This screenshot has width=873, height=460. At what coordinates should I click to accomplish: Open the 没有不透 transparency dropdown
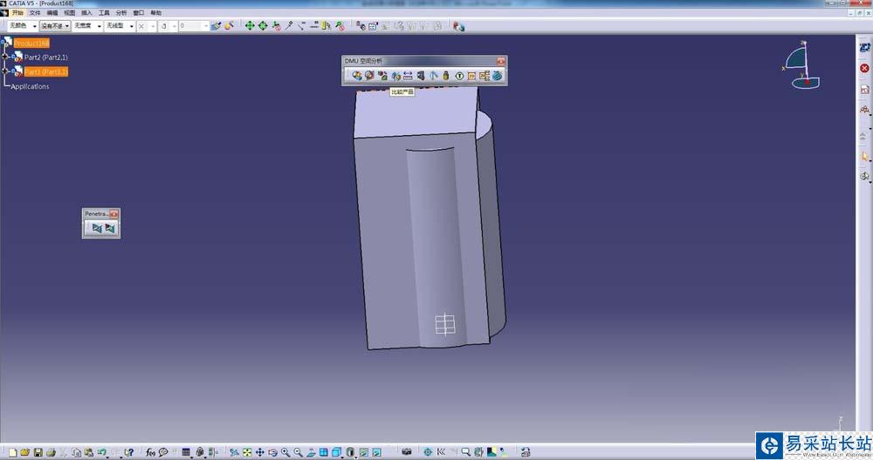55,25
